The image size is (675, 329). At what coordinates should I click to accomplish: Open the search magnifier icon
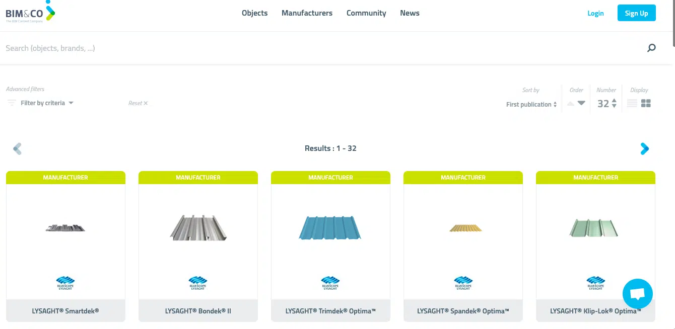pos(651,48)
